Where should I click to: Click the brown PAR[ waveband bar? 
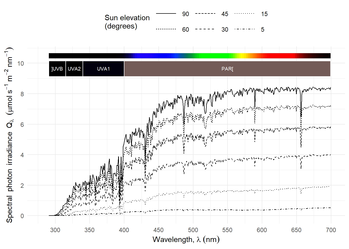click(x=227, y=69)
